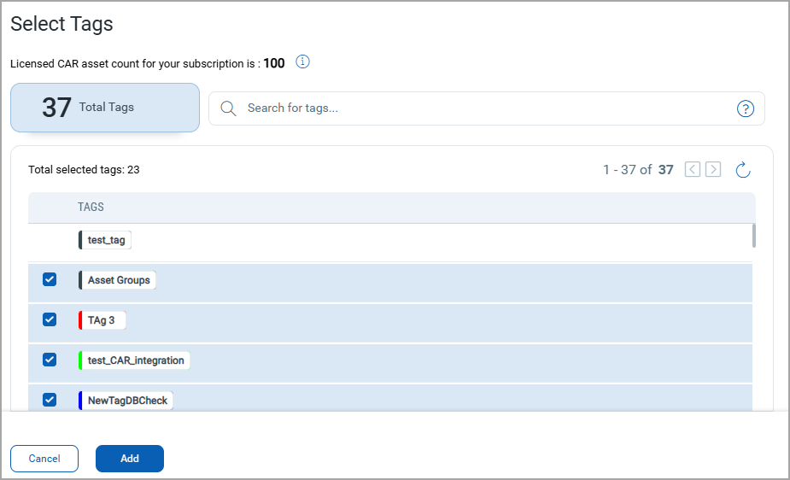Click the tag list vertical scrollbar

pos(754,236)
